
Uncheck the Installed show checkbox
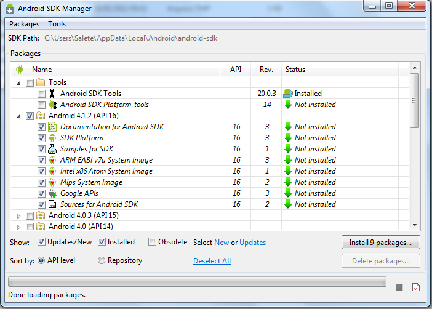click(x=102, y=242)
